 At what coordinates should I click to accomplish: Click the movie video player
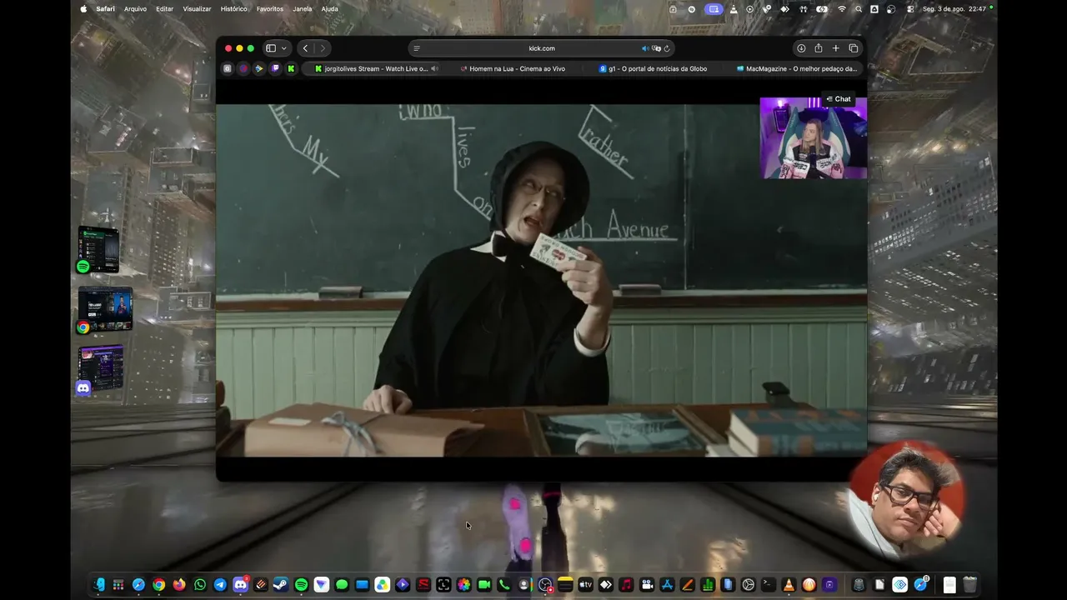pyautogui.click(x=542, y=280)
